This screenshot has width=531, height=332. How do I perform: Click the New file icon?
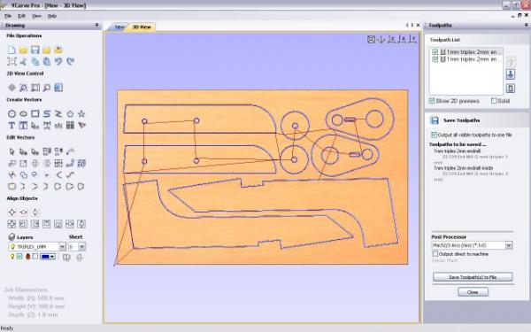12,50
